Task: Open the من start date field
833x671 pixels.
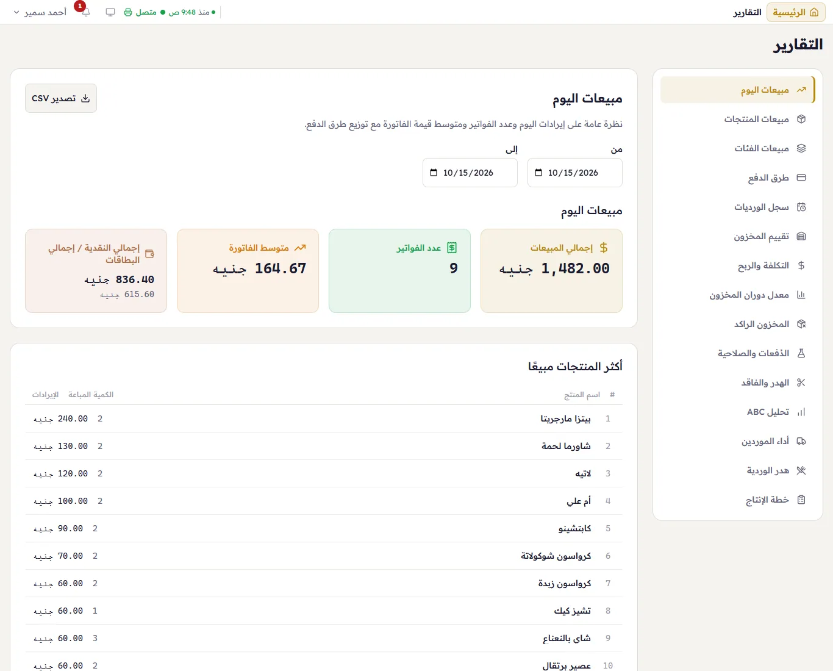Action: point(574,173)
